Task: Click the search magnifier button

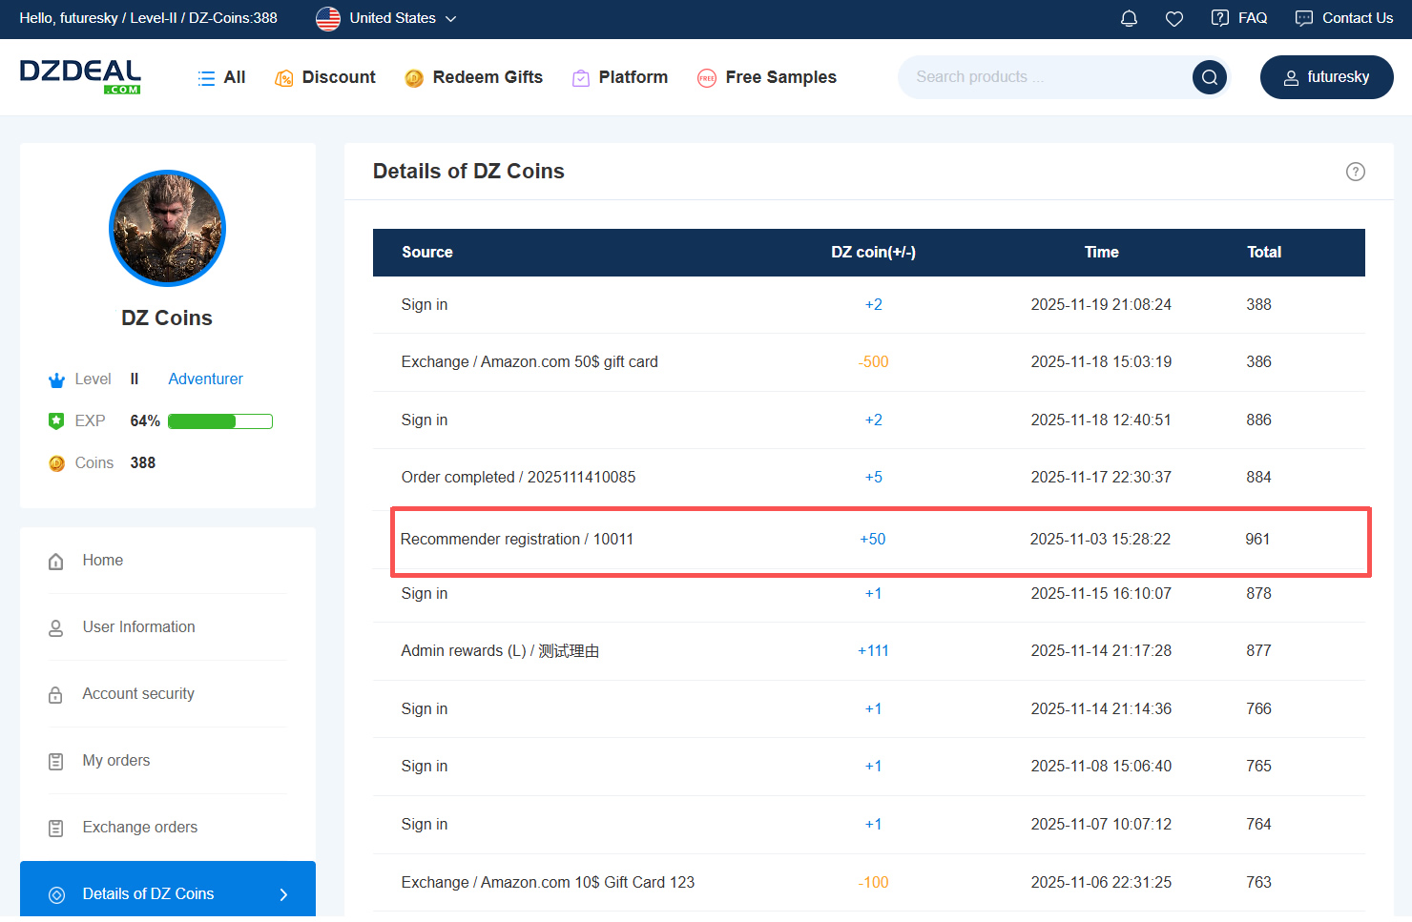Action: [x=1209, y=77]
